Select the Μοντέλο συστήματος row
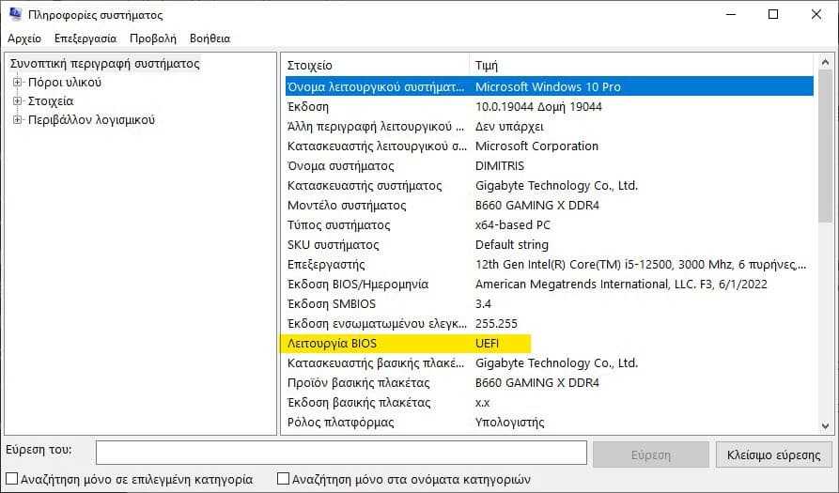 (549, 206)
